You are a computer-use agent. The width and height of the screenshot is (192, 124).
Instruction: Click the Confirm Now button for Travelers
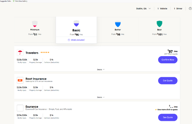point(168,60)
